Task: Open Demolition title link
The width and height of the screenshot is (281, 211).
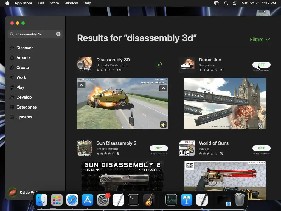Action: coord(210,60)
